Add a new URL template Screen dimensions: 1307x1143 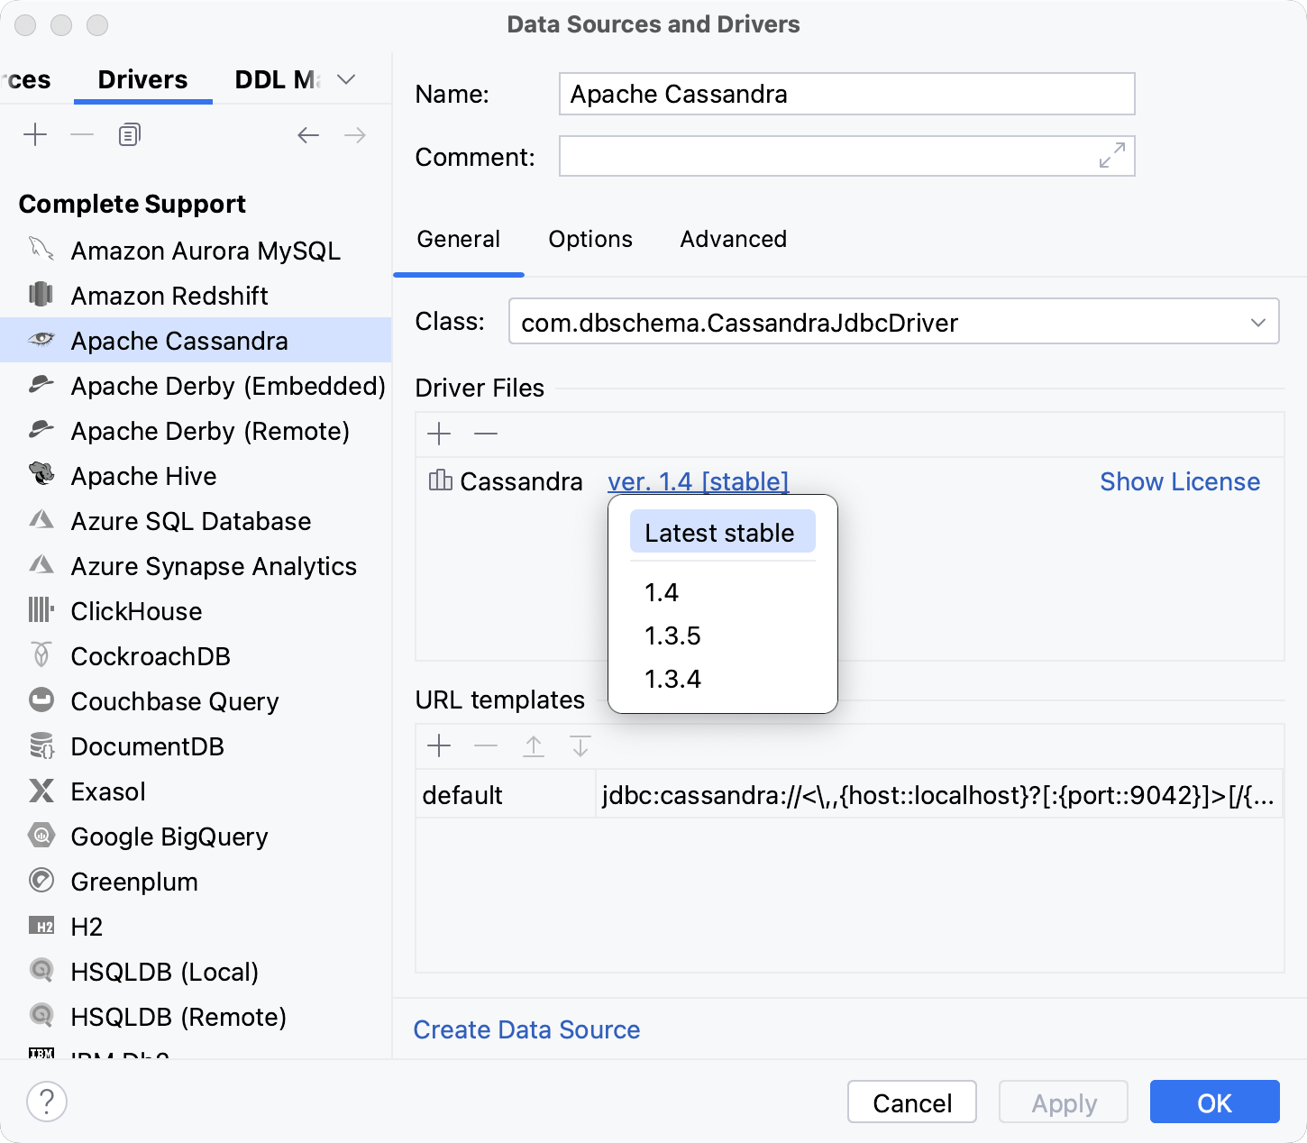(439, 746)
